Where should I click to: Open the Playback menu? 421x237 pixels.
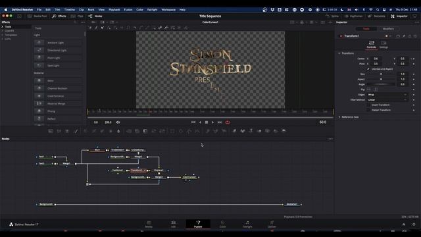pos(114,10)
